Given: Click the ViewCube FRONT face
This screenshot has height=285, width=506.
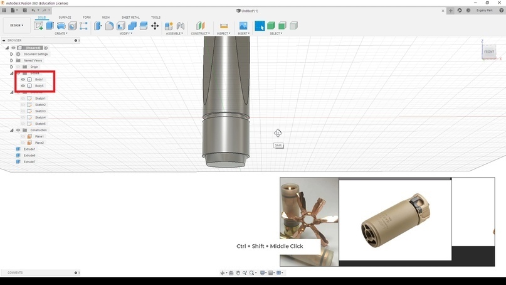Looking at the screenshot, I should tap(488, 52).
